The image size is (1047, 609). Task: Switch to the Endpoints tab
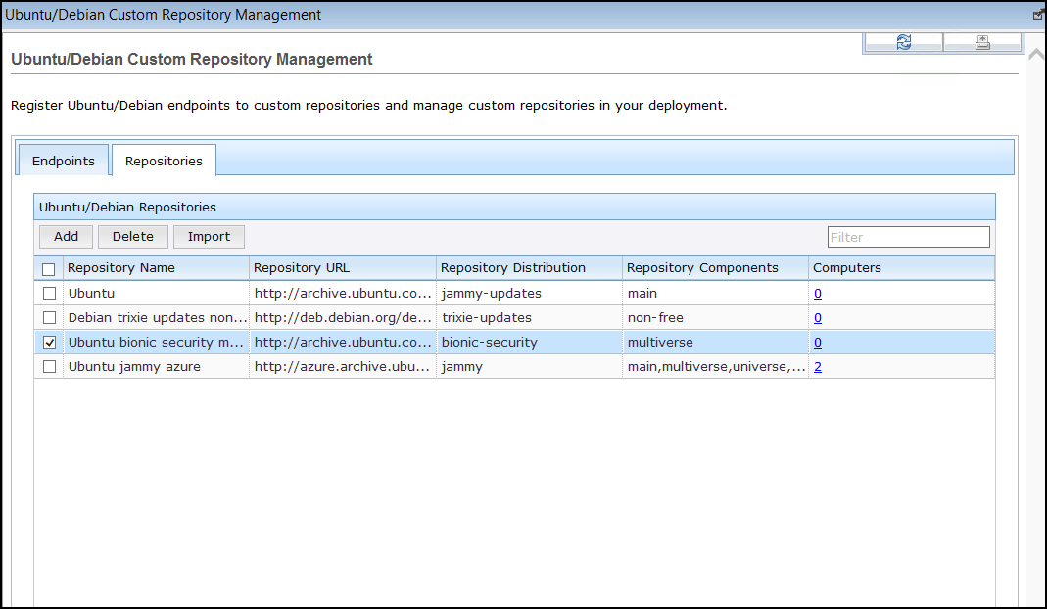tap(64, 161)
